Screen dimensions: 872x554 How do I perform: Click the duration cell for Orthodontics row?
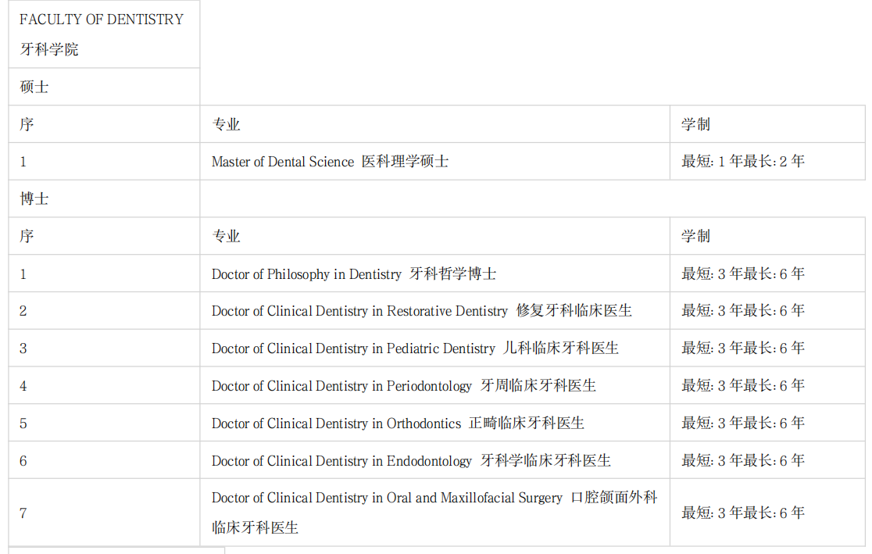pos(742,424)
